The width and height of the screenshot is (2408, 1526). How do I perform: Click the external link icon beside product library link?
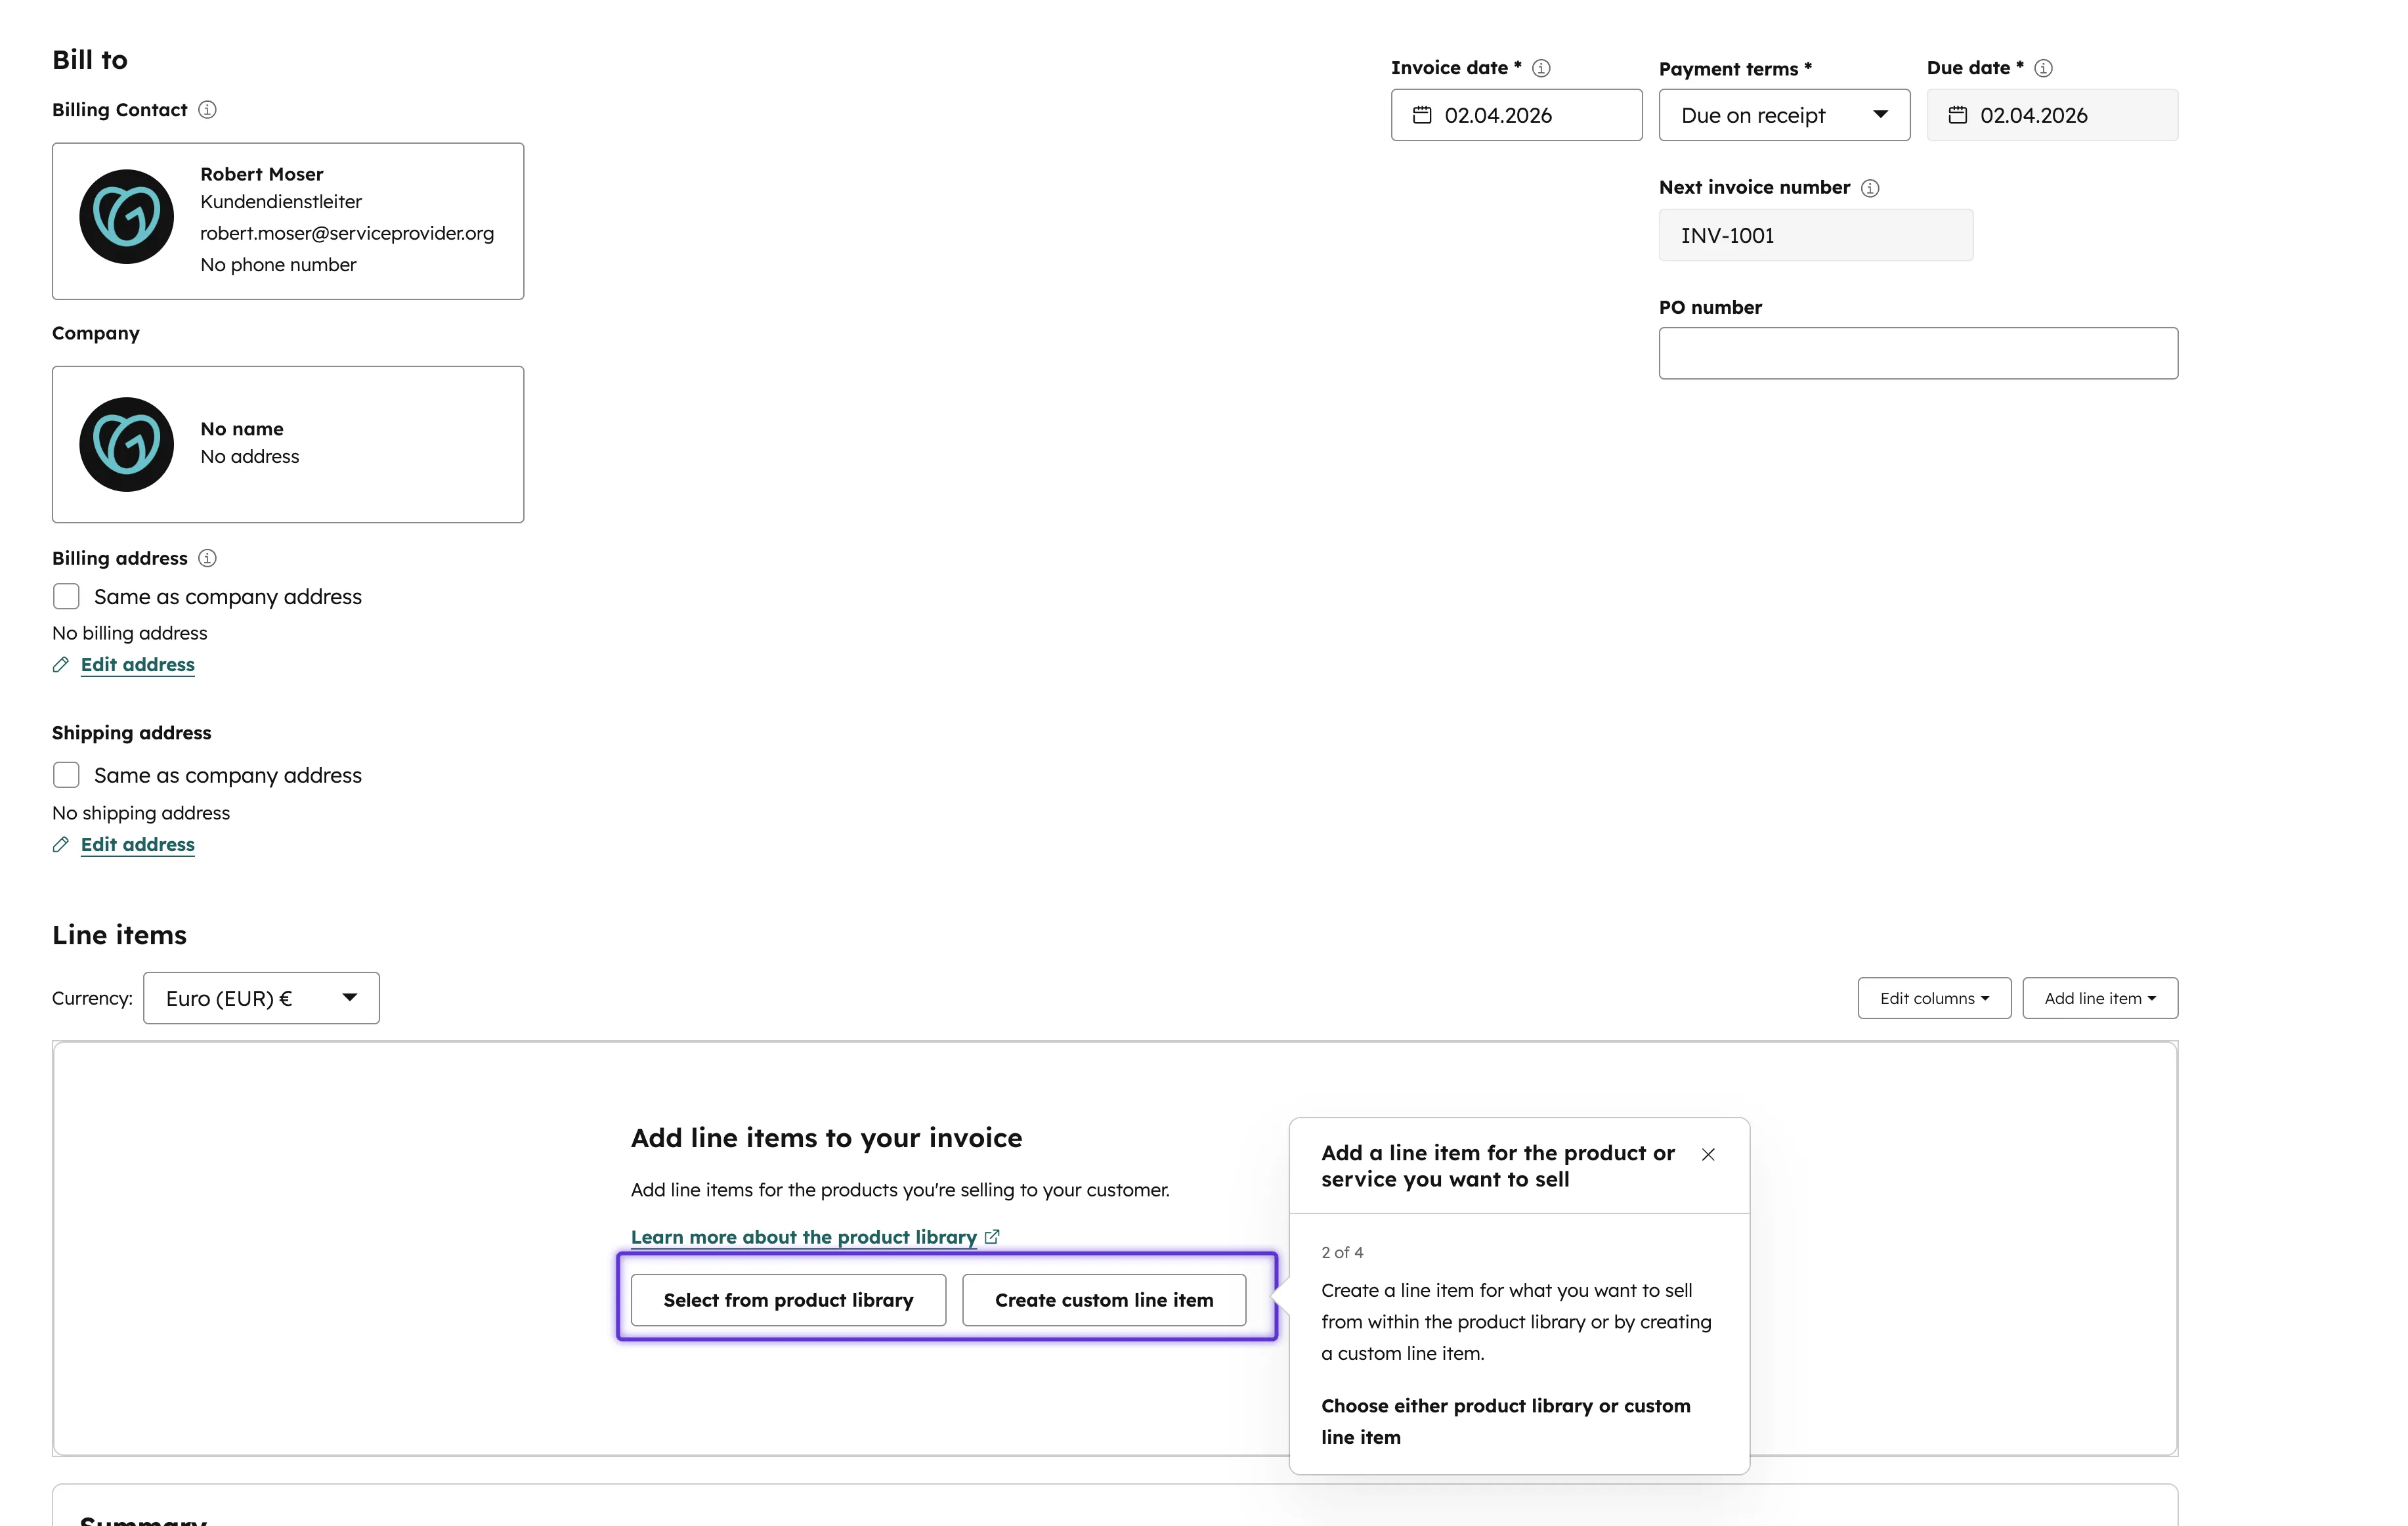click(x=992, y=1237)
